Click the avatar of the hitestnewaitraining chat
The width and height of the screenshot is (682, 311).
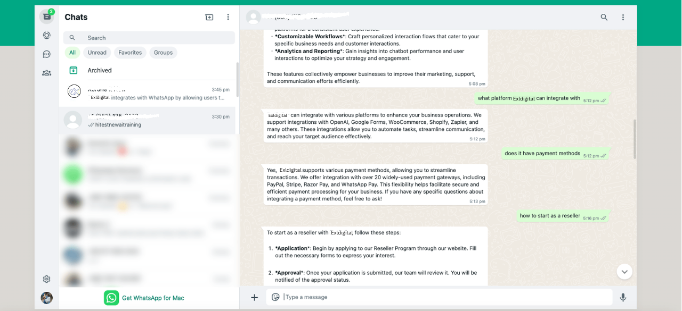(x=73, y=120)
